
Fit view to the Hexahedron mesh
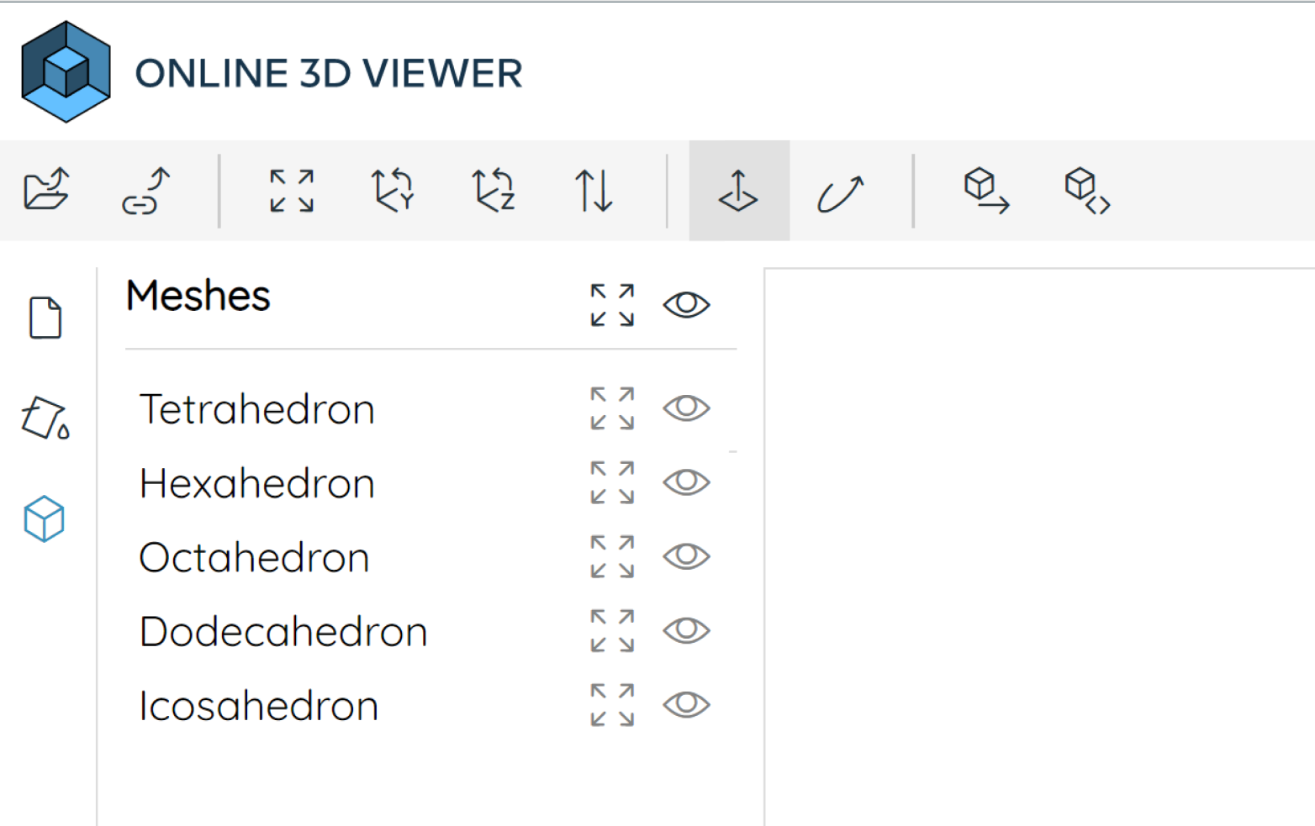pyautogui.click(x=612, y=483)
